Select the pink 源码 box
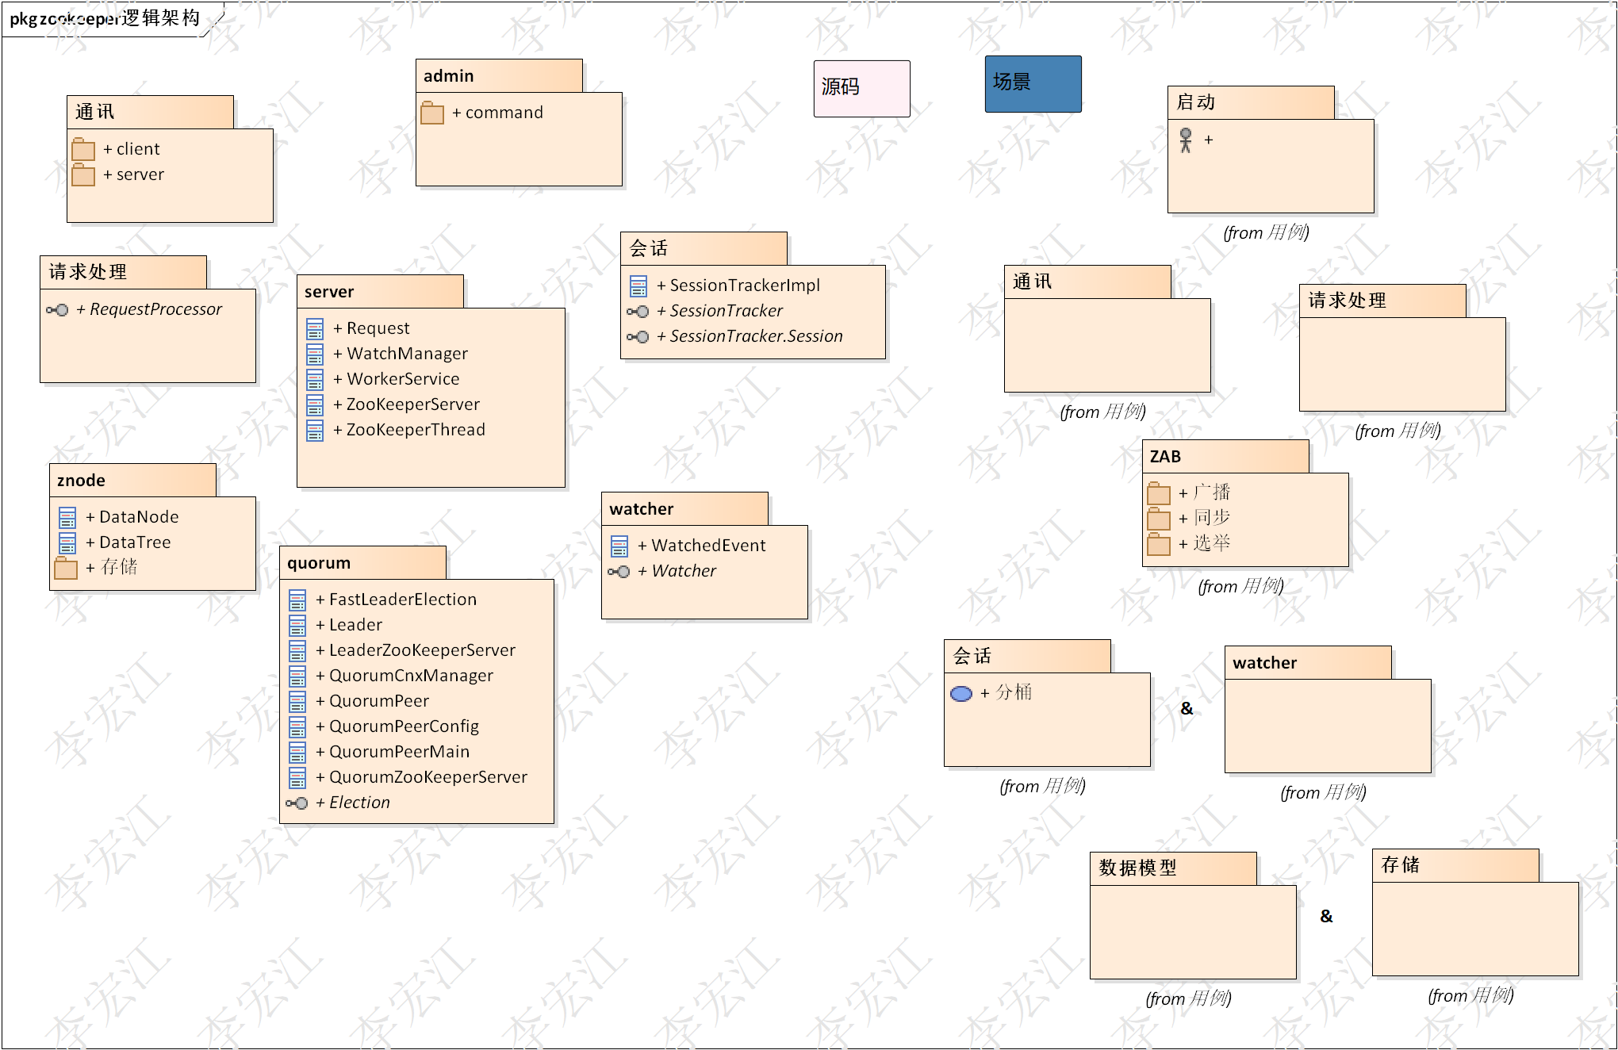 861,89
